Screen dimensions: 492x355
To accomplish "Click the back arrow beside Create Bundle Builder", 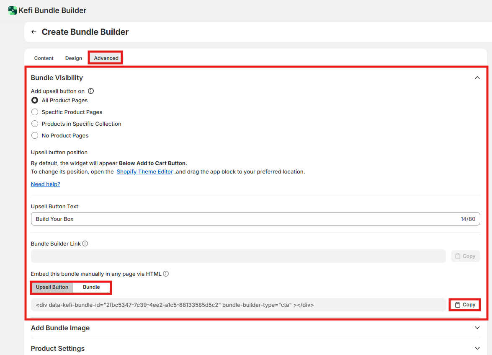I will tap(34, 32).
